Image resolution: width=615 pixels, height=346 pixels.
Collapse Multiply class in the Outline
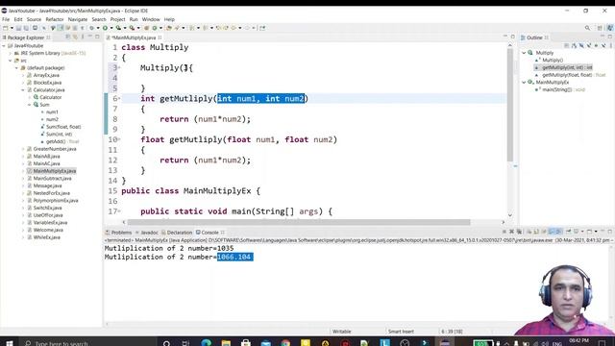[524, 53]
